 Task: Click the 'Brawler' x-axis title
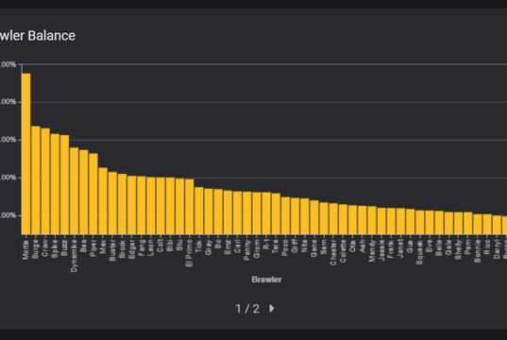[266, 280]
